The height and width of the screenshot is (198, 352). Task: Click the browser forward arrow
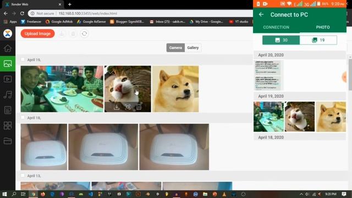(x=14, y=13)
